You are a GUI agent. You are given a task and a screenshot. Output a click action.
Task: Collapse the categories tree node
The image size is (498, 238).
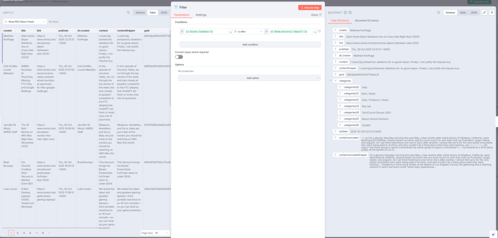[330, 81]
